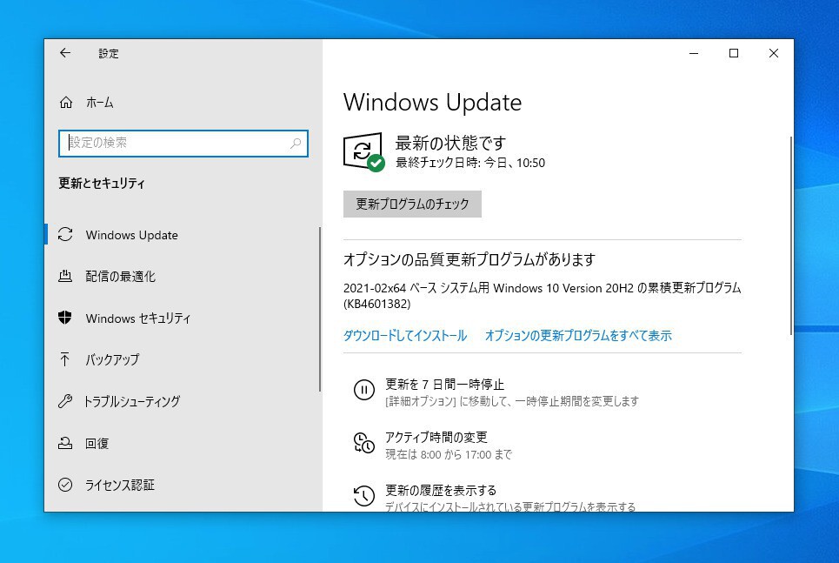The width and height of the screenshot is (839, 563).
Task: Open 配信の最適化 settings
Action: 120,276
